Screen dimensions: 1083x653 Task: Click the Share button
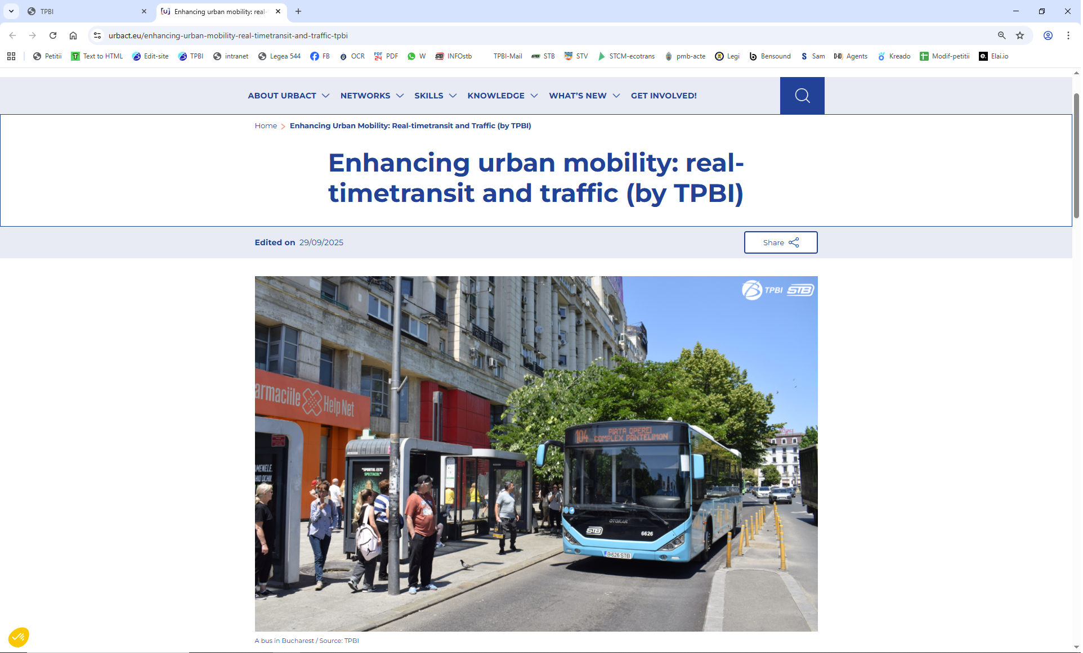coord(782,243)
